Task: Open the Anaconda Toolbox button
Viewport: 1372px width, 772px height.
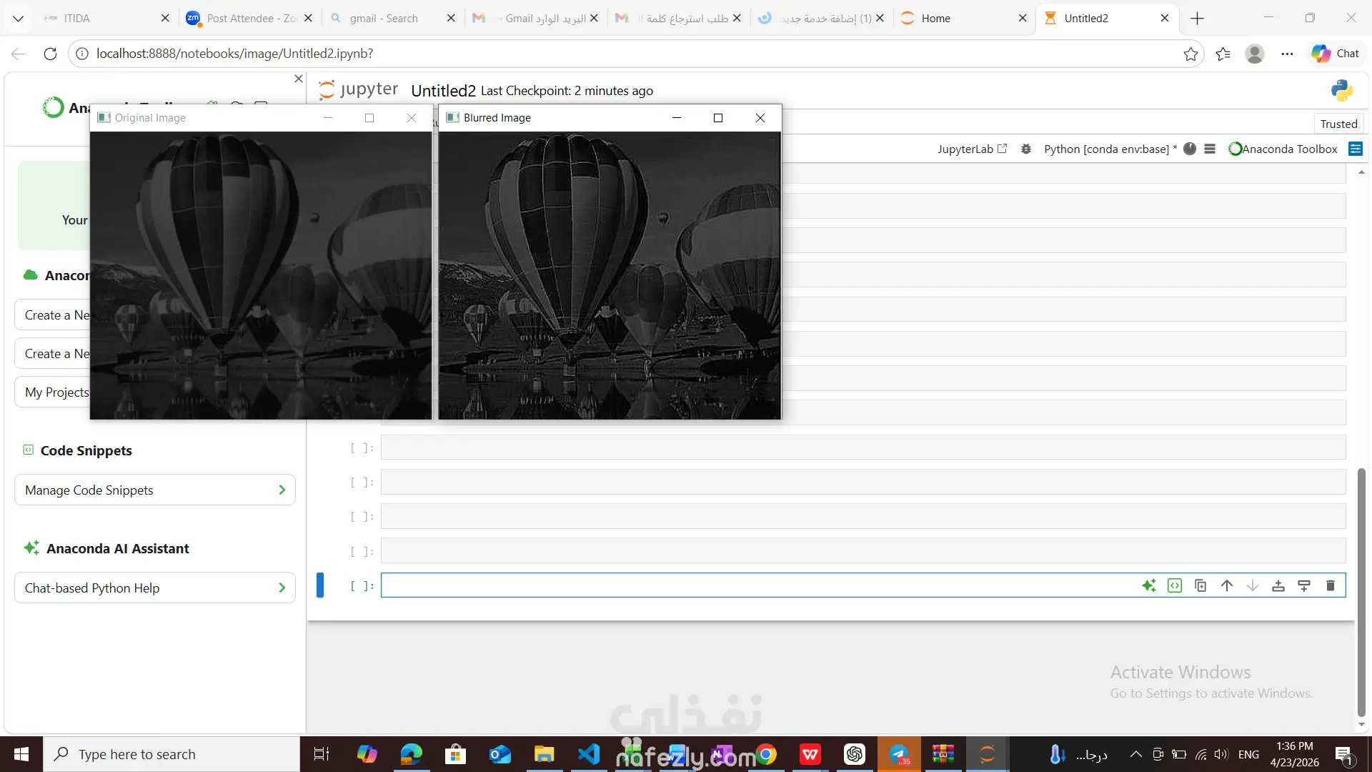Action: point(1283,149)
